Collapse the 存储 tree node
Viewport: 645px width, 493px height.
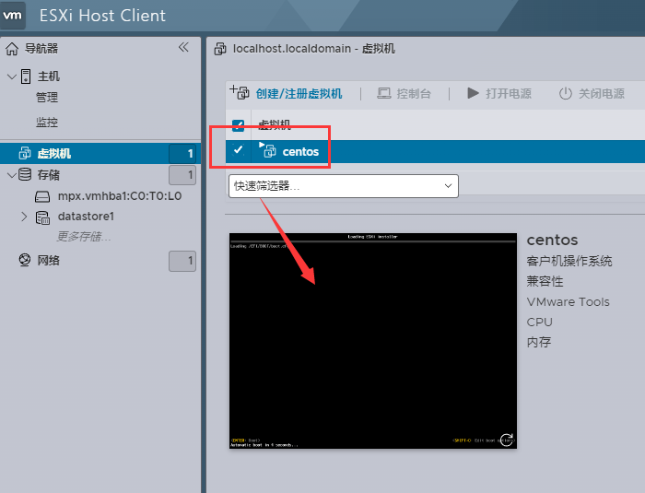pos(12,175)
